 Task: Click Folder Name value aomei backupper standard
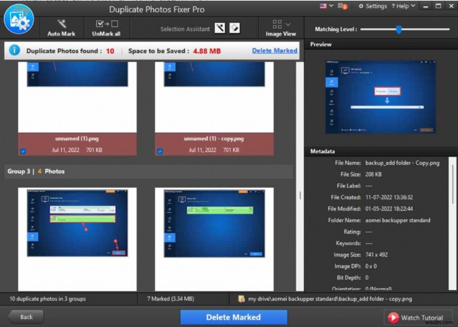[x=397, y=220]
